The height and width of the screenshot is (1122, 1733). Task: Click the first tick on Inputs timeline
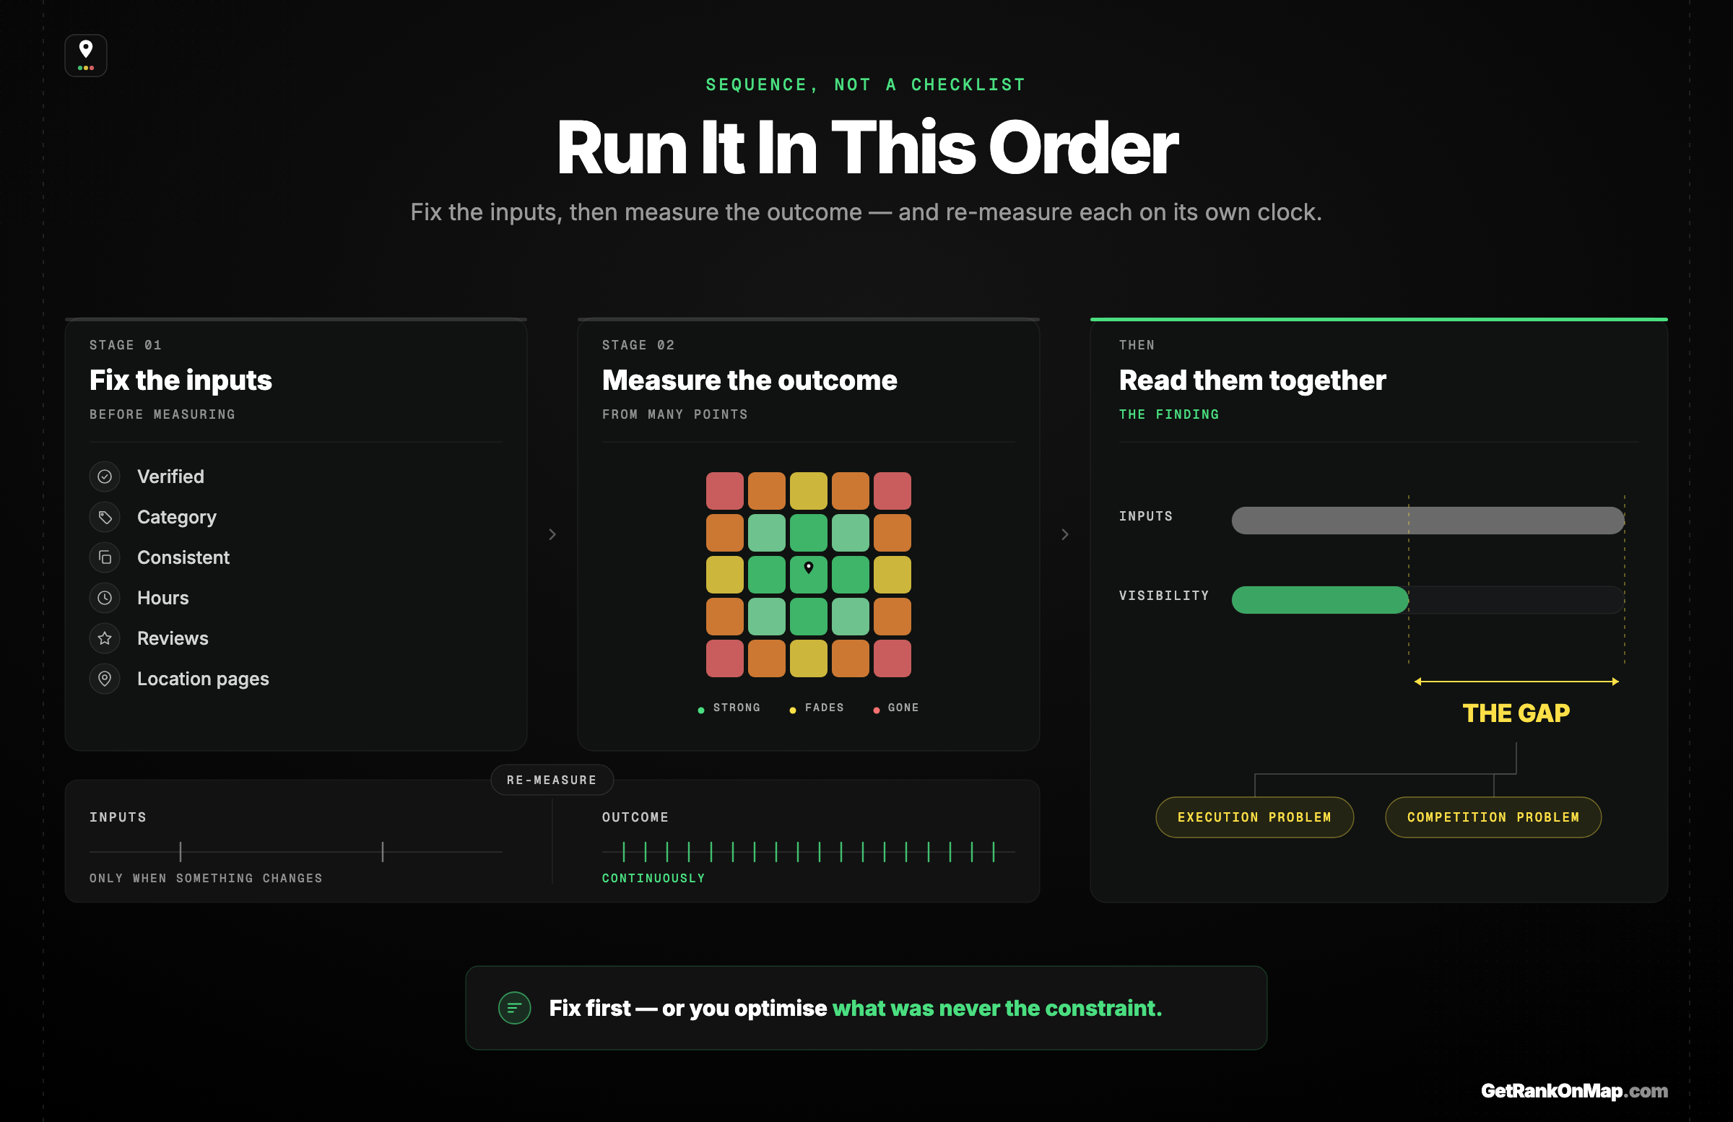(x=181, y=851)
